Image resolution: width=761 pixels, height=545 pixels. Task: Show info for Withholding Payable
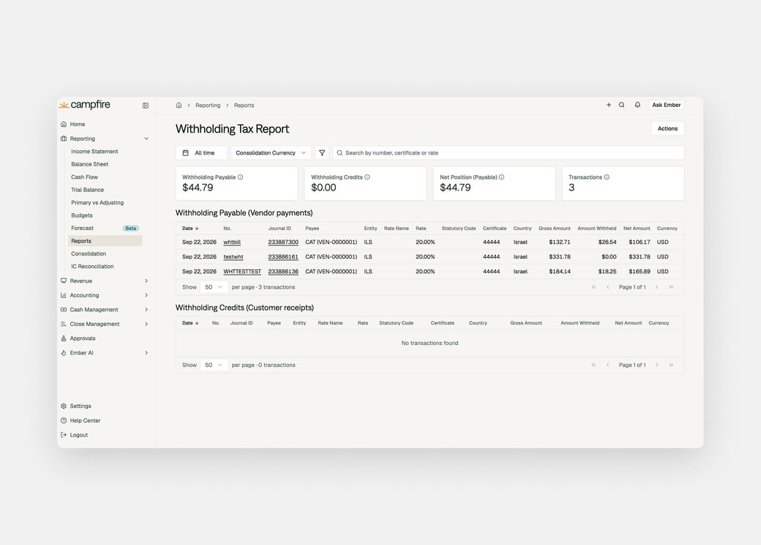240,177
